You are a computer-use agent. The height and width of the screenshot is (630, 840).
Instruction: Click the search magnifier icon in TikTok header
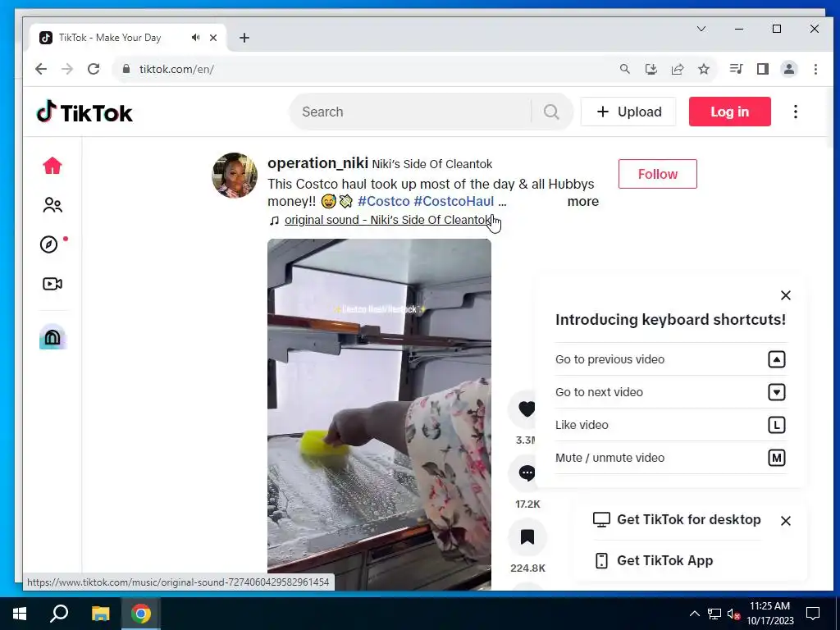(x=551, y=112)
